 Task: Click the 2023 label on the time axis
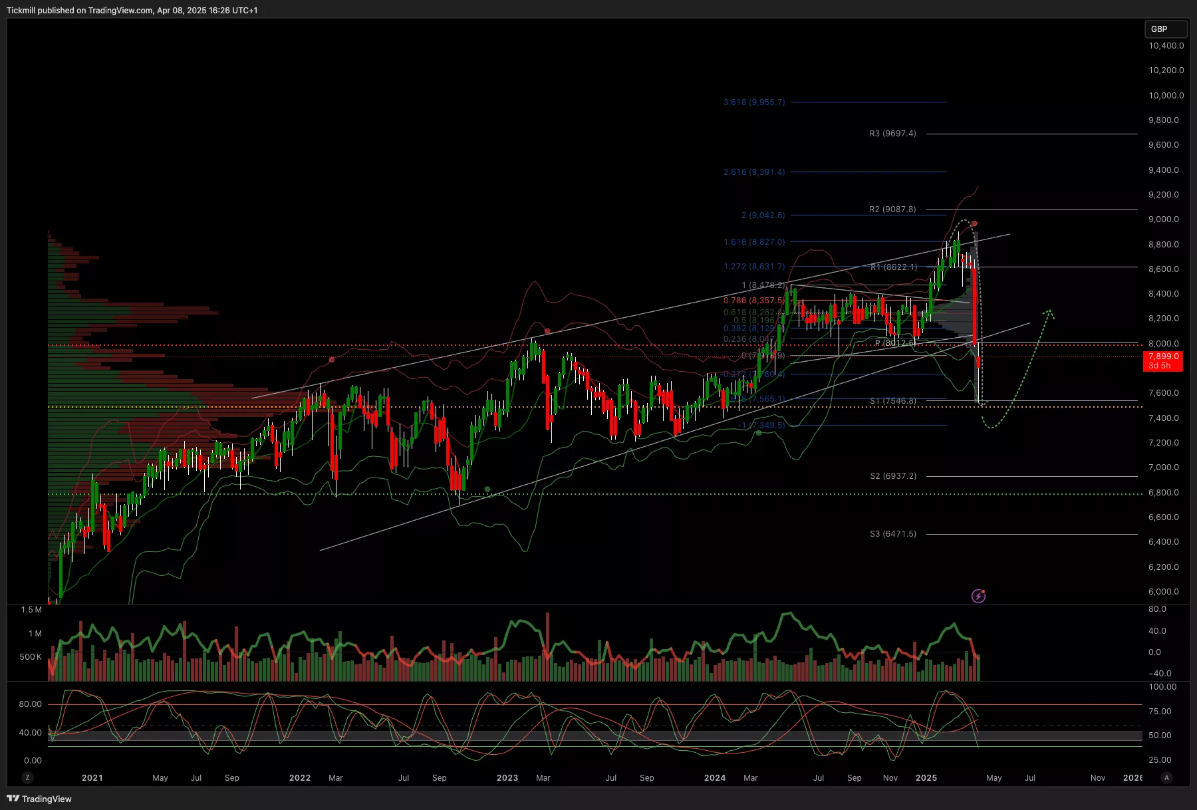point(507,778)
